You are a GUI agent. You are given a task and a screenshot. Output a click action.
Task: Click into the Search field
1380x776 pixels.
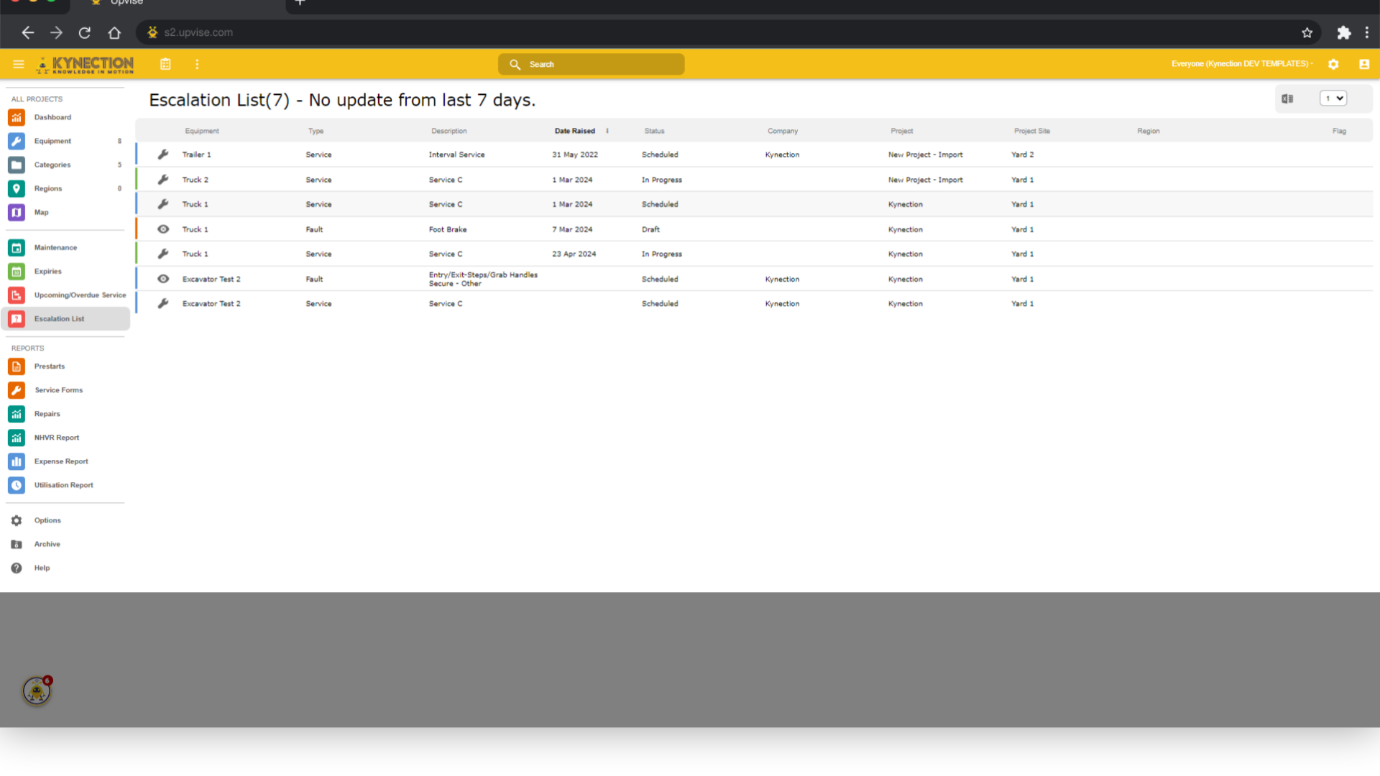tap(591, 64)
